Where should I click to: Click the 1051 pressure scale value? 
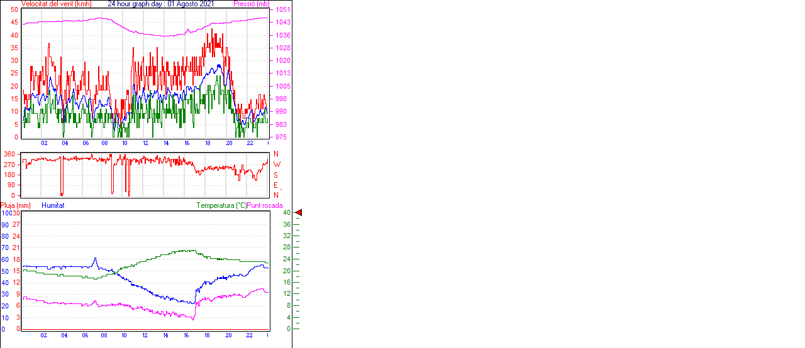[x=282, y=10]
